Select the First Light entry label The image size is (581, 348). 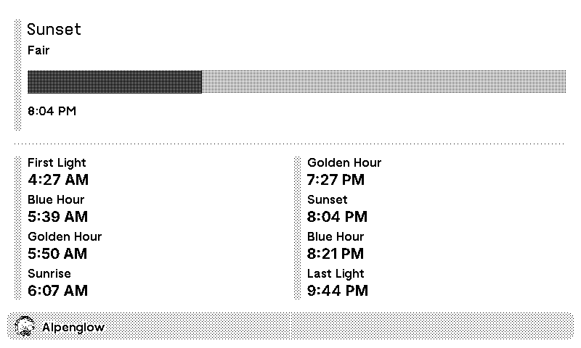pyautogui.click(x=57, y=163)
